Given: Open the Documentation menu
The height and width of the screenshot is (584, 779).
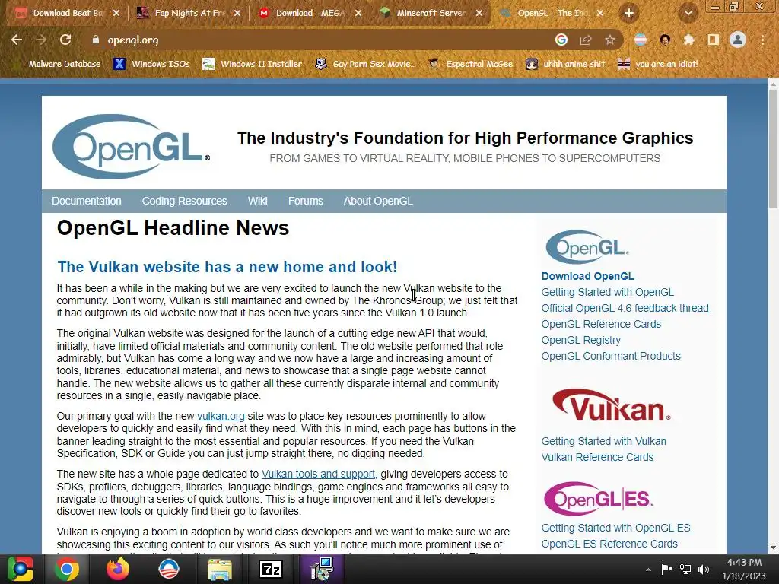Looking at the screenshot, I should point(87,201).
